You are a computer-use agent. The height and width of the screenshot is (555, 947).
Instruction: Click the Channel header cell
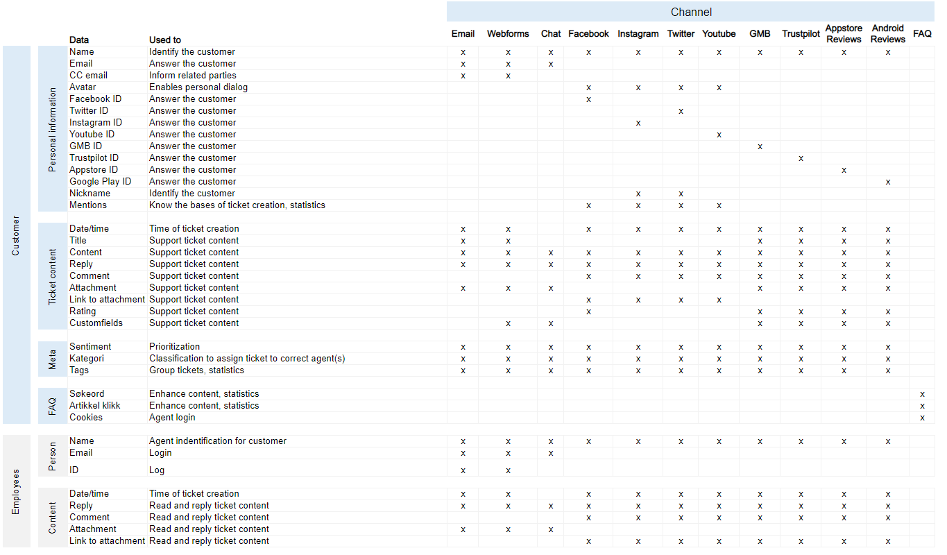coord(690,12)
